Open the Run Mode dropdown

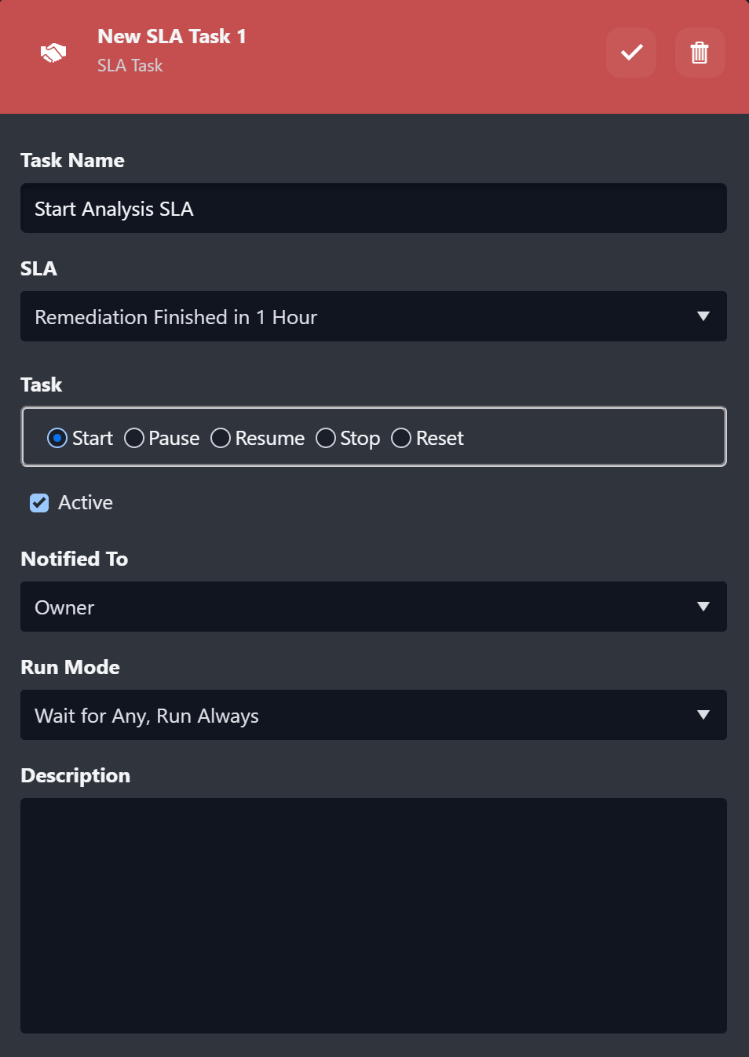pyautogui.click(x=373, y=716)
